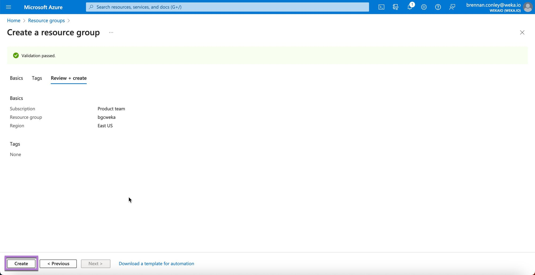
Task: Open the ellipsis menu beside the page title
Action: tap(111, 33)
